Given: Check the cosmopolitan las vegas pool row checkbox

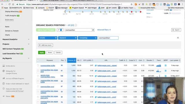Looking at the screenshot, I should click(38, 71).
